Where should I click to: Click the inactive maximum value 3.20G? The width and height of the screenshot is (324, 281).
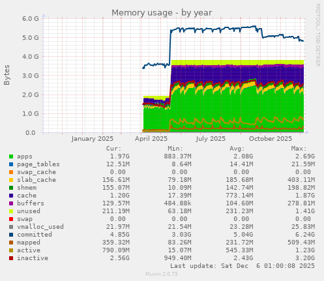coord(305,258)
